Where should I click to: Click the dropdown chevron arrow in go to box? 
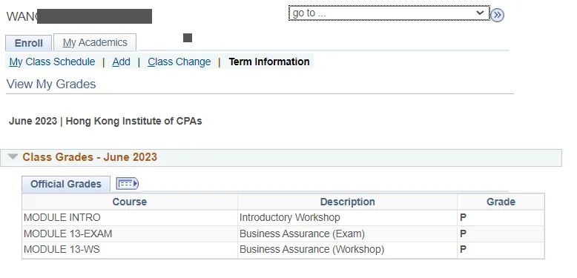click(x=480, y=13)
